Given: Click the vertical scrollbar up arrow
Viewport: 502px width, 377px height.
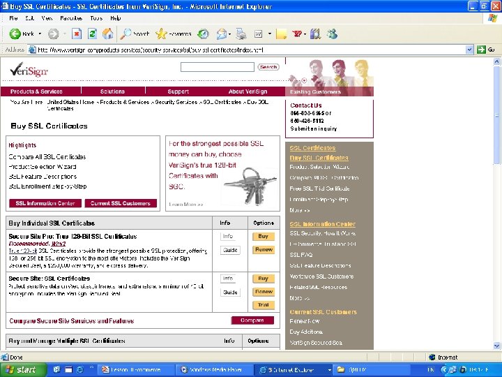Looking at the screenshot, I should [496, 61].
